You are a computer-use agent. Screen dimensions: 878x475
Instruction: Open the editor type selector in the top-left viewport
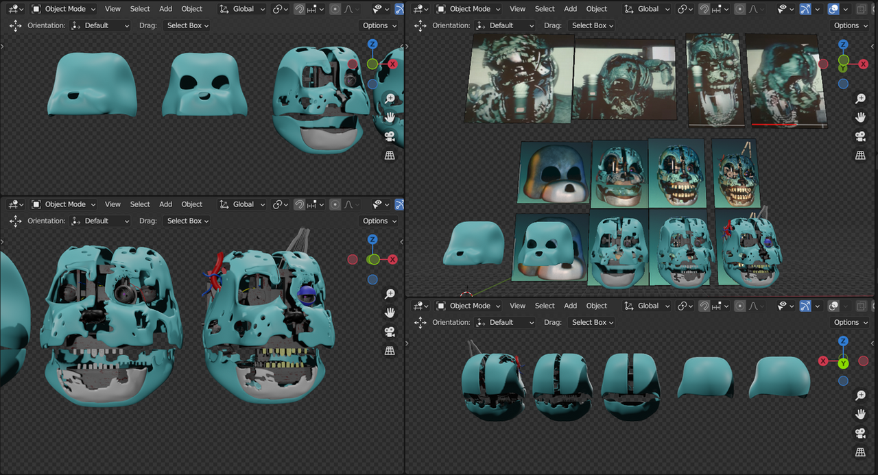point(15,9)
